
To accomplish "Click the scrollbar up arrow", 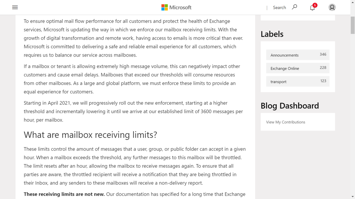I will (353, 2).
